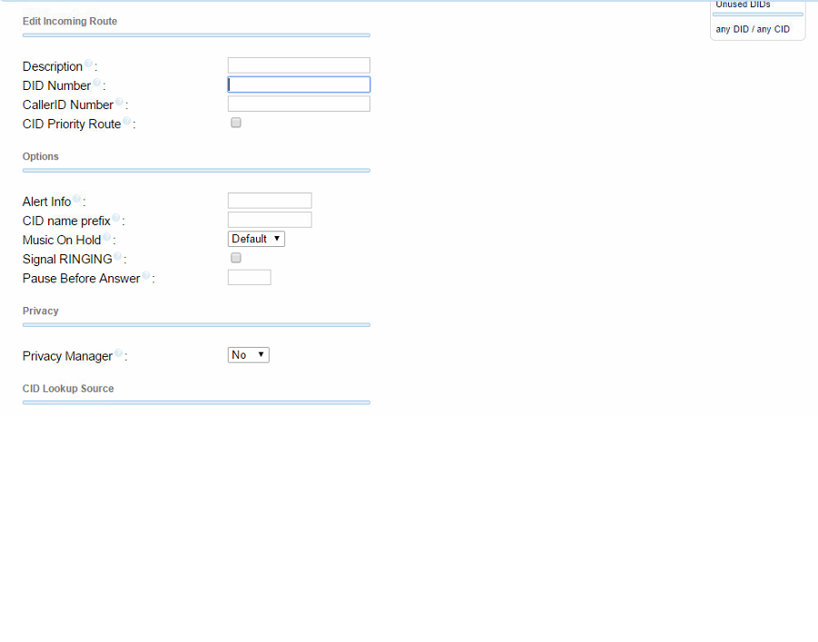Toggle the Signal RINGING checkbox
The width and height of the screenshot is (818, 642).
(236, 258)
